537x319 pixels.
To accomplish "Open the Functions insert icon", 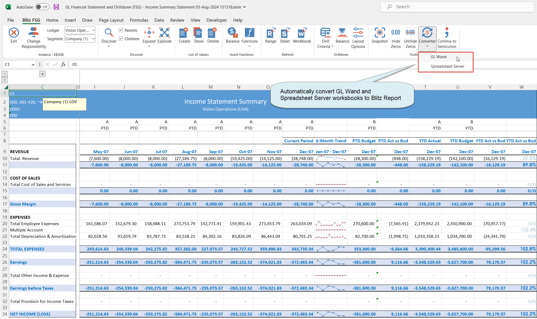I will tap(249, 33).
